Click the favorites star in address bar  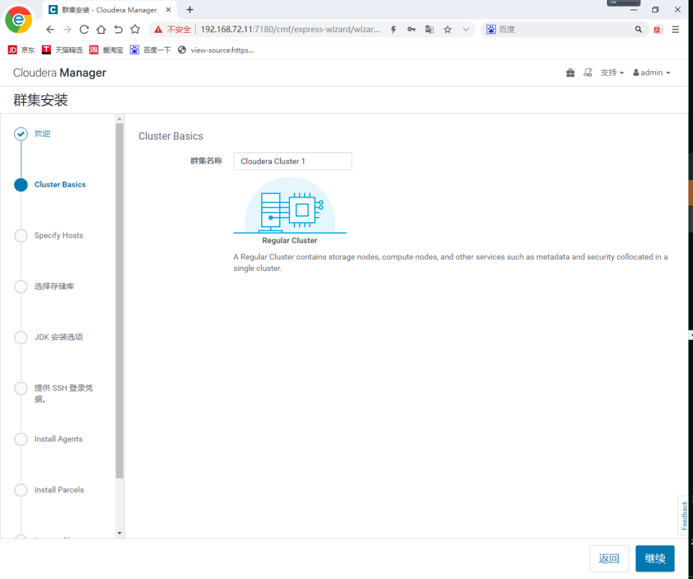pyautogui.click(x=448, y=30)
